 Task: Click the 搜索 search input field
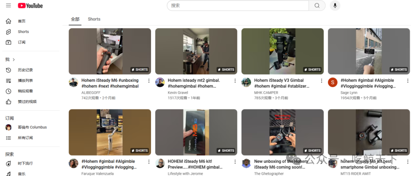pyautogui.click(x=238, y=5)
